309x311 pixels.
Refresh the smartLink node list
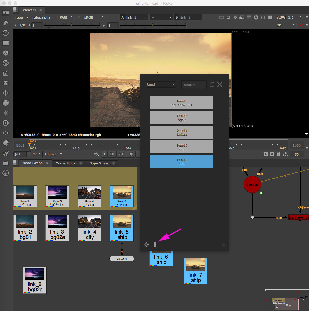click(x=212, y=84)
